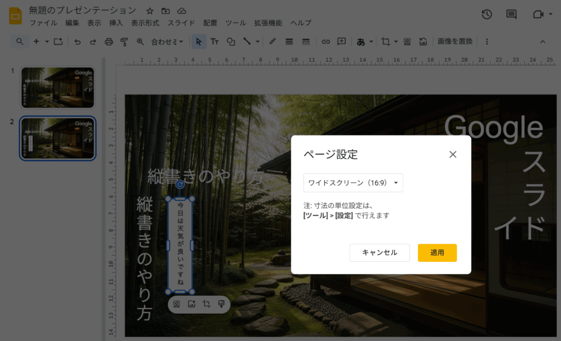Click the 画像を置換 toolbar button
This screenshot has height=341, width=561.
pyautogui.click(x=455, y=42)
